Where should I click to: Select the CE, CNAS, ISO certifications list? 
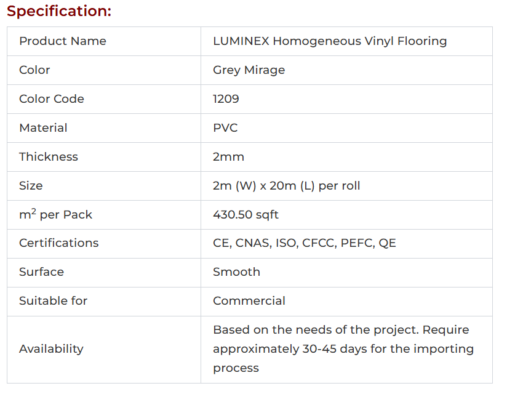(304, 243)
